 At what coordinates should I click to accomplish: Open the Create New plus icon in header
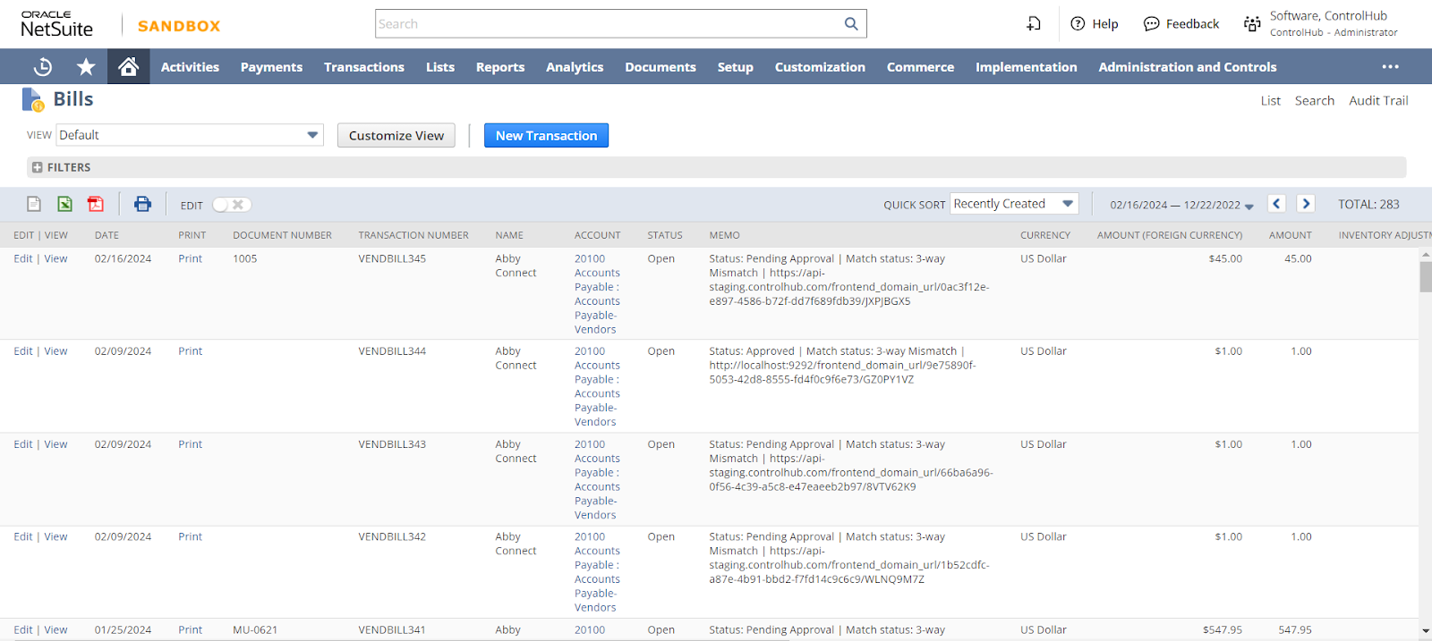tap(1034, 24)
